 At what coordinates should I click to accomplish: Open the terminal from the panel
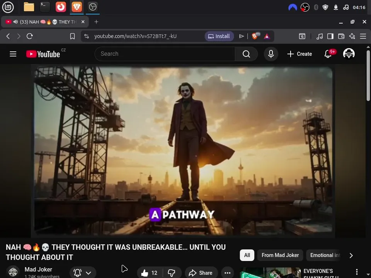pyautogui.click(x=45, y=7)
